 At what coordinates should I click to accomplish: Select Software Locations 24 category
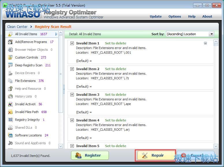point(32,135)
